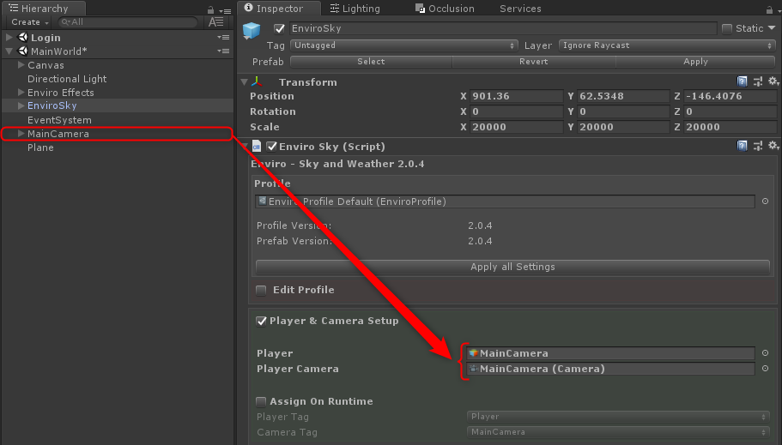The height and width of the screenshot is (445, 782).
Task: Open the Login scene options menu icon
Action: 223,38
